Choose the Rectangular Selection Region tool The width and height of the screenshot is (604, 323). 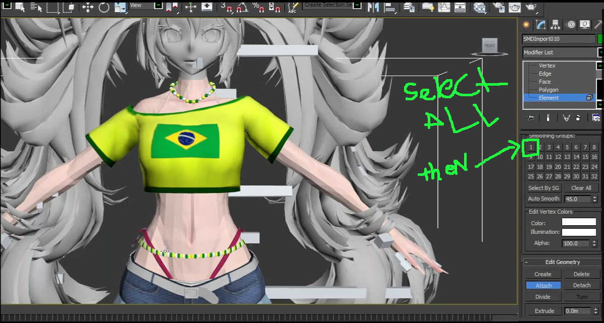[x=53, y=7]
